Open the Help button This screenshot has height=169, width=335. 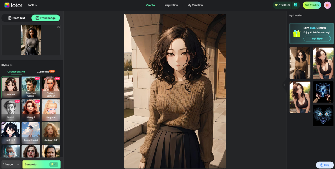coord(325,165)
